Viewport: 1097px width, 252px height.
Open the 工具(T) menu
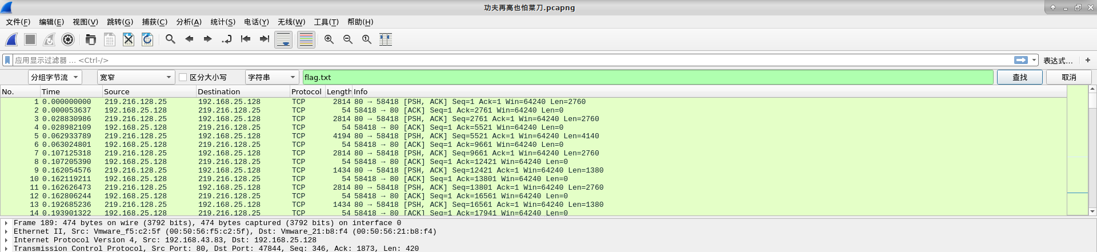(x=326, y=22)
